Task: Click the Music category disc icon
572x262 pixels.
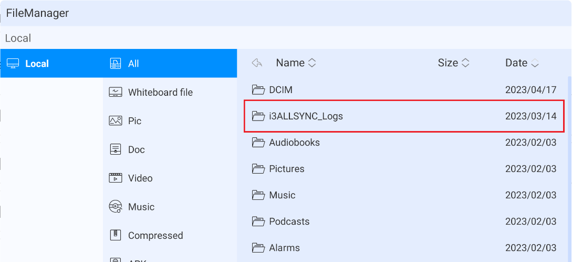Action: click(x=116, y=206)
